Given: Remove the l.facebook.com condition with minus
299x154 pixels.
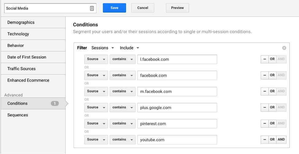Looking at the screenshot, I should (264, 59).
